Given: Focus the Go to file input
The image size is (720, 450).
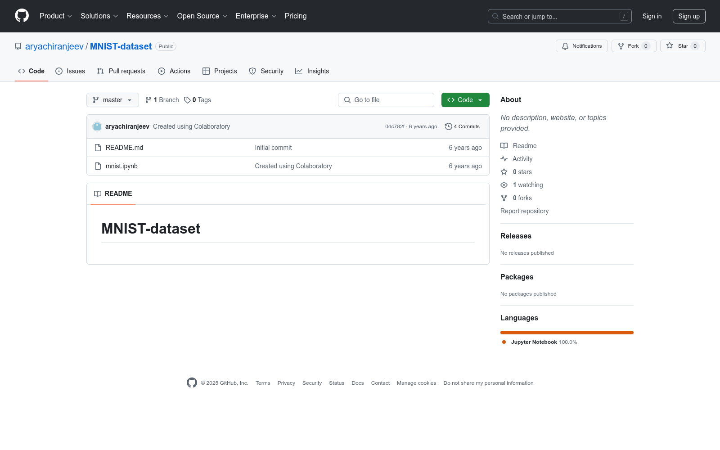Looking at the screenshot, I should click(x=386, y=100).
